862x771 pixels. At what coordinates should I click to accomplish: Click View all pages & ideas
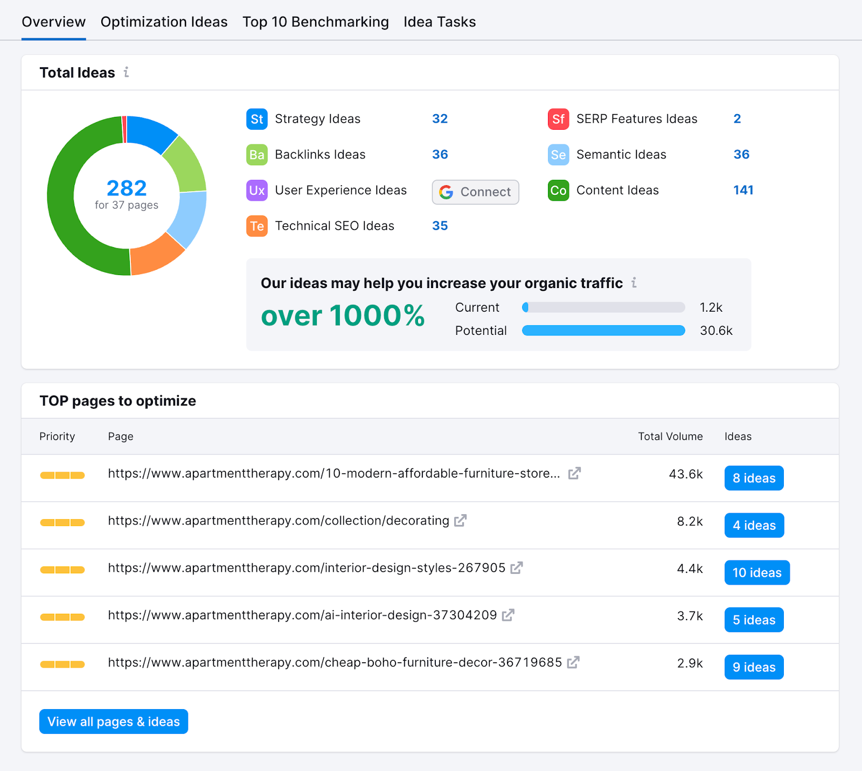pyautogui.click(x=114, y=721)
